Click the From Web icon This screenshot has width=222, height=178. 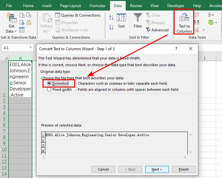point(22,22)
